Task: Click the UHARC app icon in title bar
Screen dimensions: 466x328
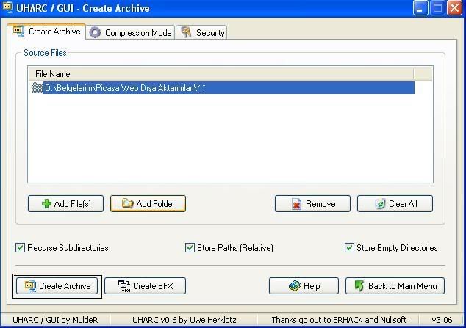Action: pos(7,8)
